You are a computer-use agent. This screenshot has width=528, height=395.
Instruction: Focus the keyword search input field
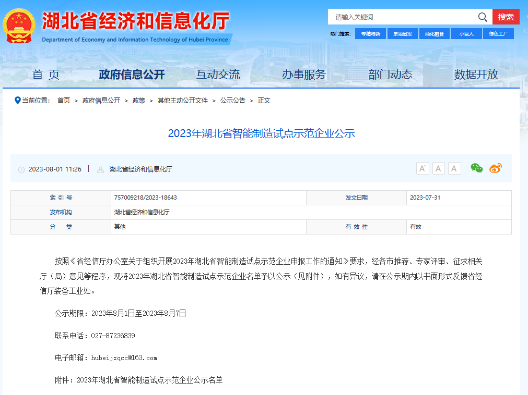pyautogui.click(x=402, y=17)
